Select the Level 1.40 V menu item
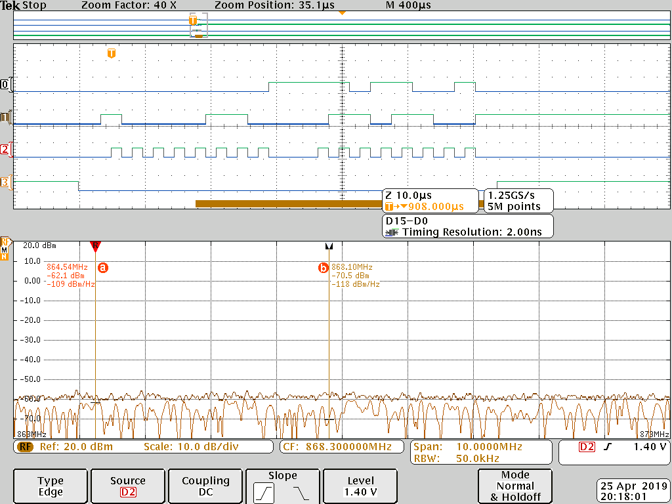The image size is (672, 504). pyautogui.click(x=360, y=486)
